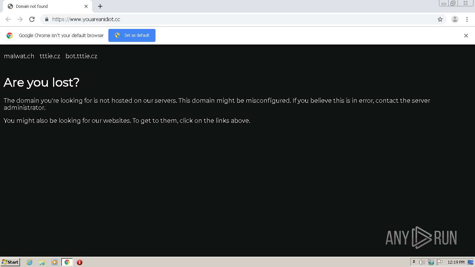Launch Internet Explorer from taskbar
Viewport: 475px width, 267px height.
tap(30, 262)
